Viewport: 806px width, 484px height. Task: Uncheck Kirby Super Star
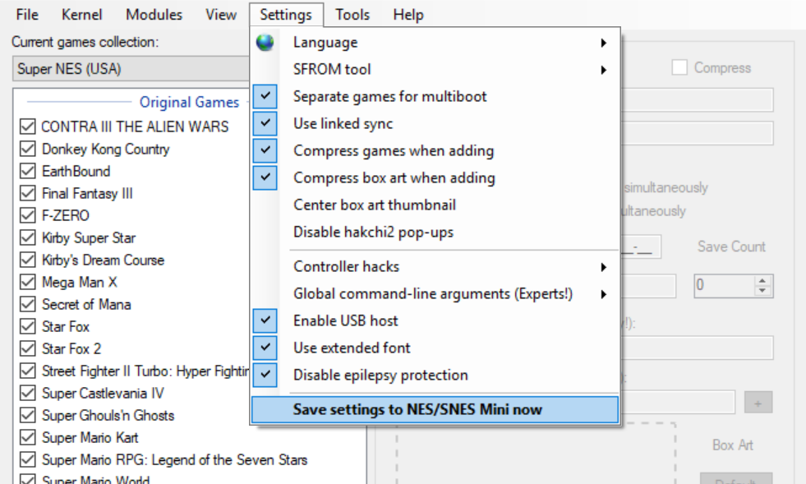[x=28, y=237]
